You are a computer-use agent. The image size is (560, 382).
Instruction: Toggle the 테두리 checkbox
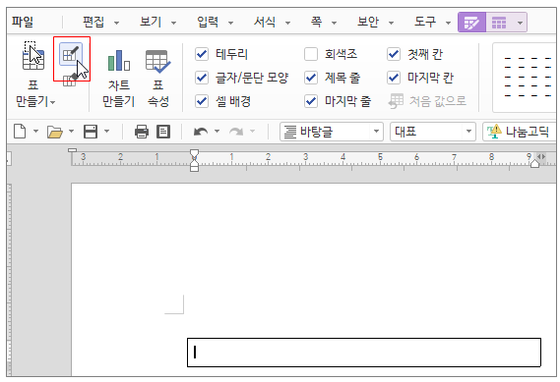pyautogui.click(x=202, y=54)
